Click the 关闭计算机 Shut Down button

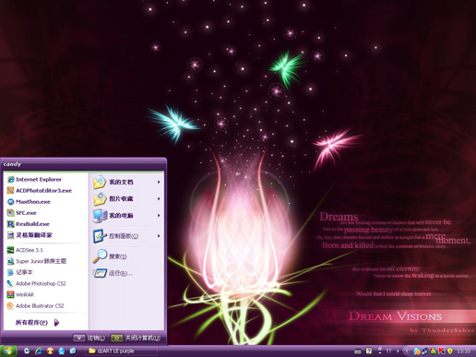[x=136, y=338]
